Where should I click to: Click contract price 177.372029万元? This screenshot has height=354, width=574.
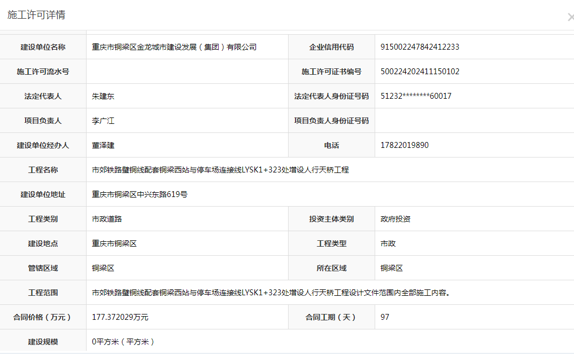click(x=120, y=317)
